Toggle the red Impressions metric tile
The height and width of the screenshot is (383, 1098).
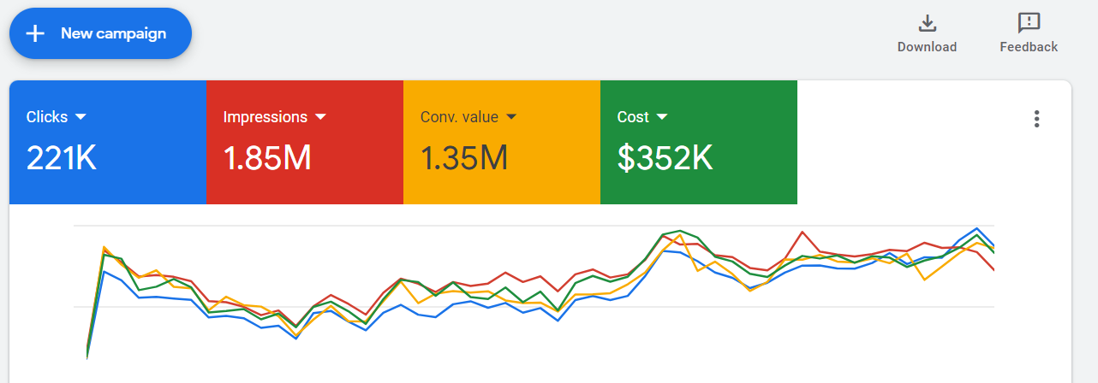tap(305, 143)
